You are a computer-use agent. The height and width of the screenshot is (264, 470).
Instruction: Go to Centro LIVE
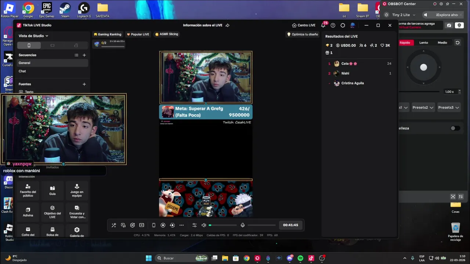click(x=304, y=25)
